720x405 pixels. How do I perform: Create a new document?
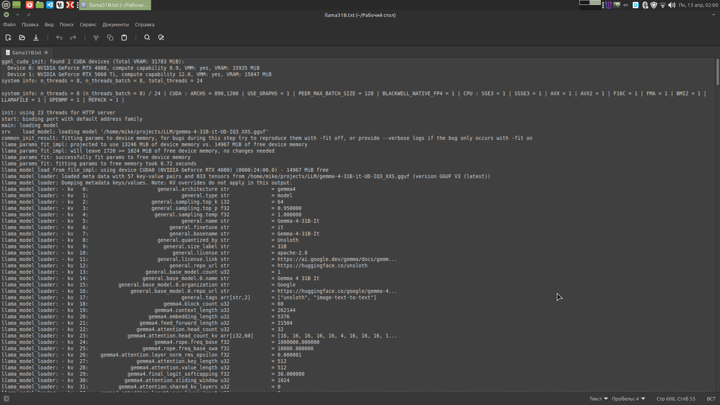coord(8,37)
